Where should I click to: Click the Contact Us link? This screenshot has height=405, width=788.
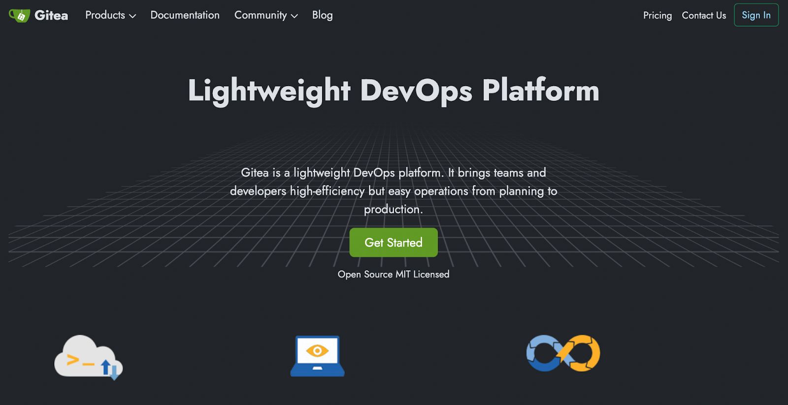704,15
